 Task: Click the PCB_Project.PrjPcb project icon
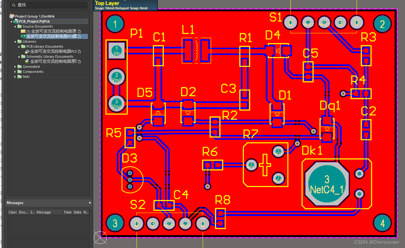coord(16,21)
